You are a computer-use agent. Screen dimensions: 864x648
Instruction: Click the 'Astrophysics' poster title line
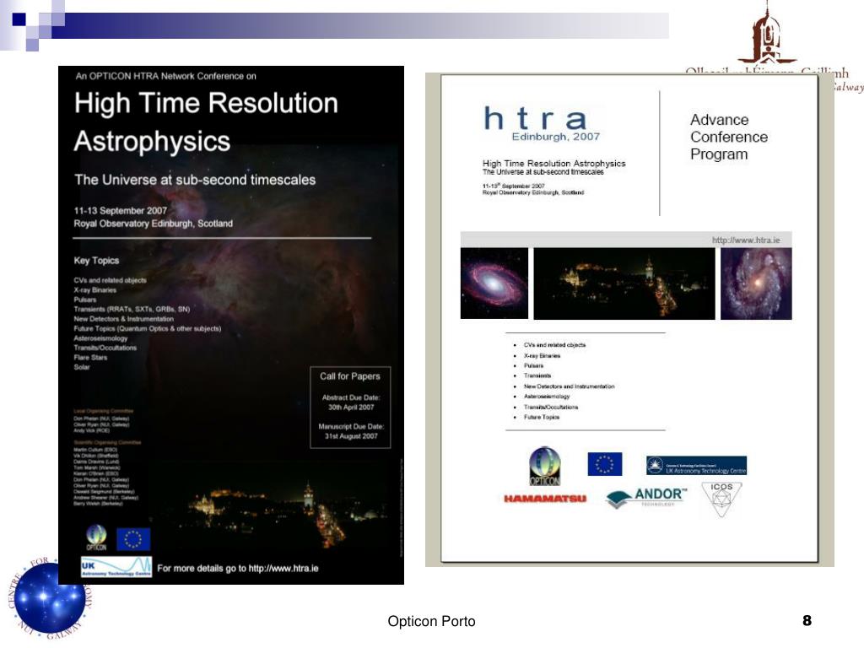152,142
